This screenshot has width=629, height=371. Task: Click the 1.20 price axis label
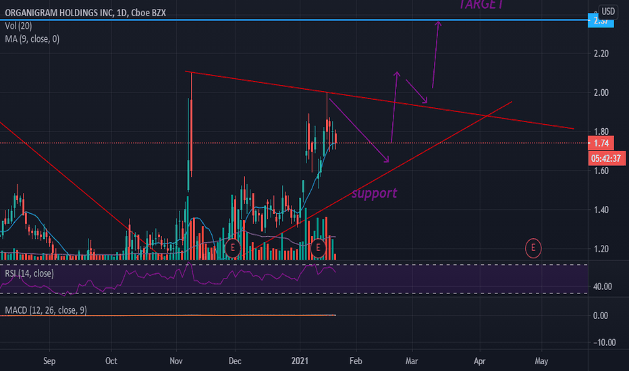click(x=601, y=249)
